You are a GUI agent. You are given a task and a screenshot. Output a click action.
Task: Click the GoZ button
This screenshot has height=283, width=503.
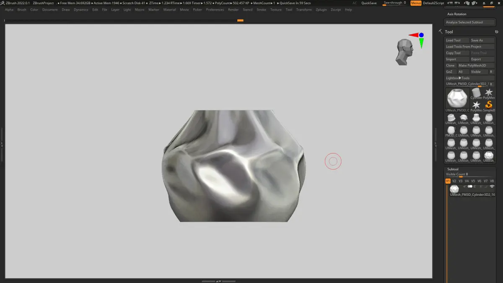pyautogui.click(x=451, y=72)
